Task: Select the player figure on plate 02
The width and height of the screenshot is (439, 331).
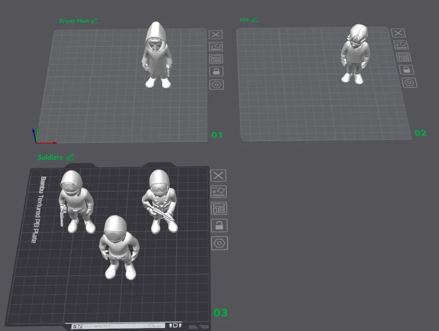Action: click(355, 53)
